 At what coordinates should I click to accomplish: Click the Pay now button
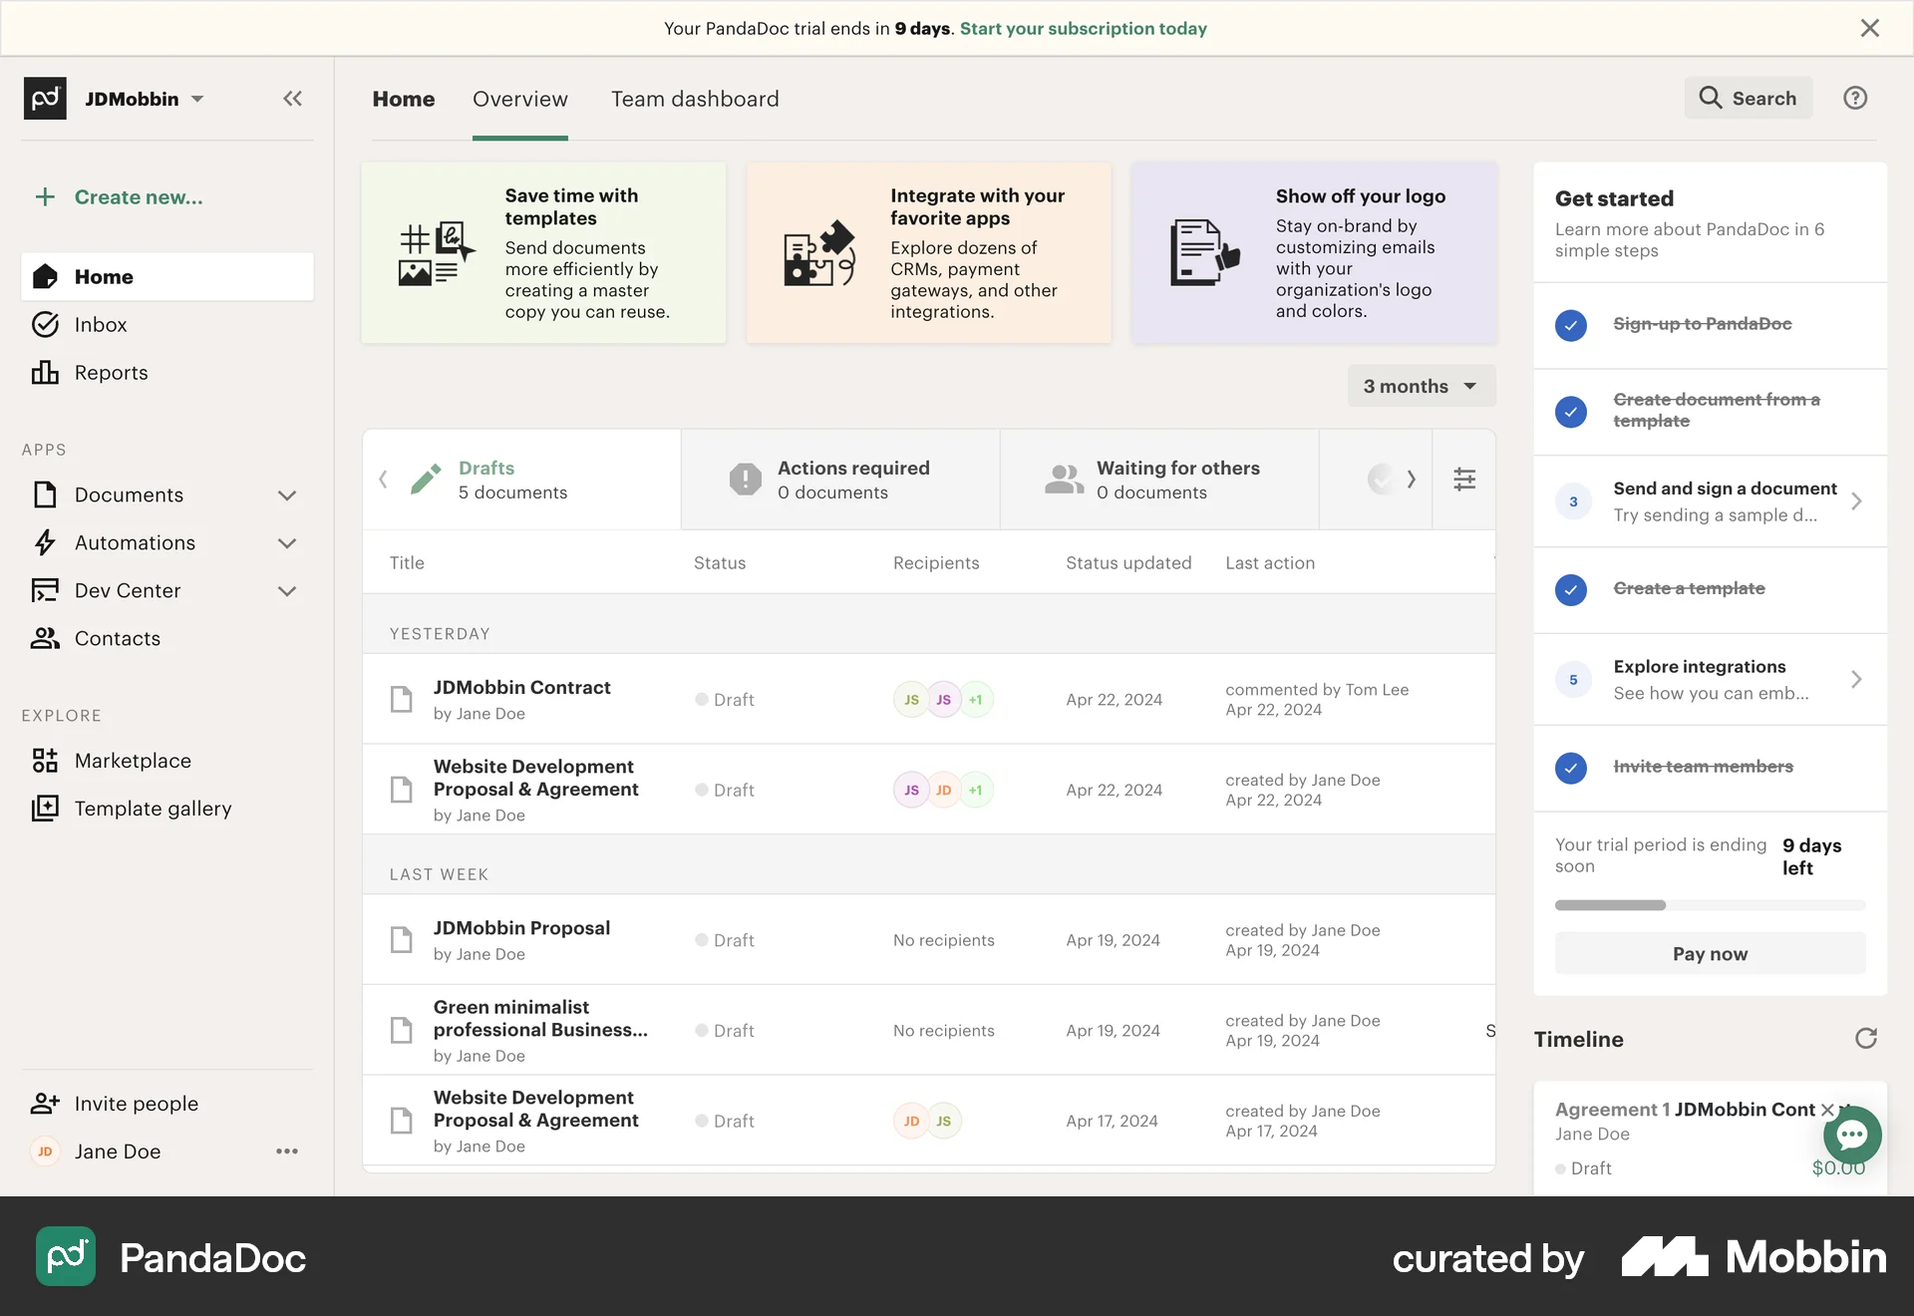[x=1710, y=954]
